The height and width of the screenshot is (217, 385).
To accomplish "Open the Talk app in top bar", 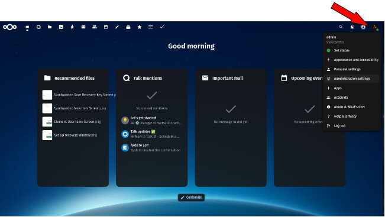I will 38,27.
